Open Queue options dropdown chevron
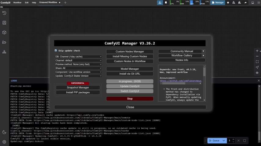This screenshot has width=261, height=146. pos(224,141)
